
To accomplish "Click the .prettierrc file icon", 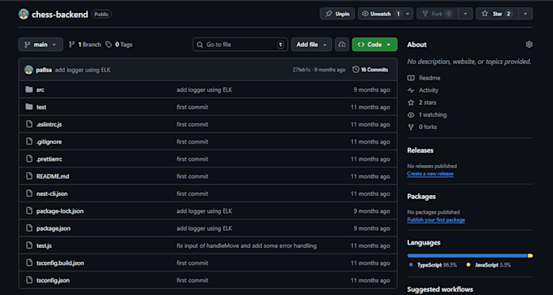I will [x=29, y=159].
